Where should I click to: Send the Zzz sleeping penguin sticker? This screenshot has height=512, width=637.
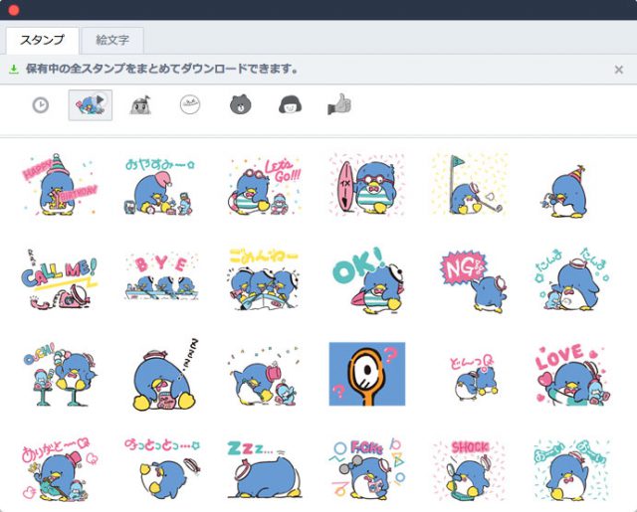pos(265,470)
